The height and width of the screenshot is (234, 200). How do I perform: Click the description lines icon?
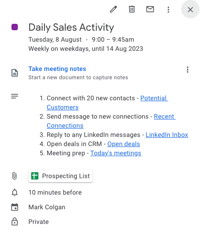(15, 96)
